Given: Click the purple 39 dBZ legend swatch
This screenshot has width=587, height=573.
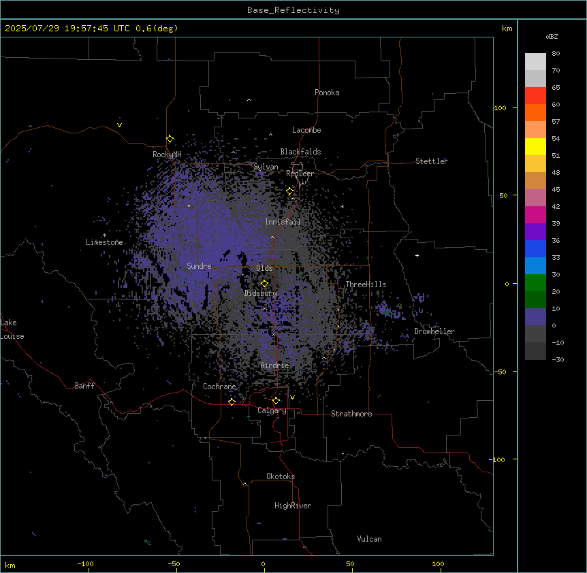Looking at the screenshot, I should click(535, 231).
